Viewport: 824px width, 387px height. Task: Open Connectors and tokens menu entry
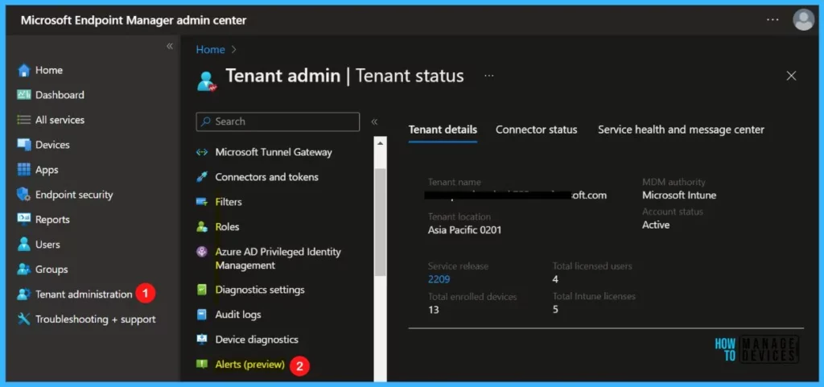(x=267, y=177)
